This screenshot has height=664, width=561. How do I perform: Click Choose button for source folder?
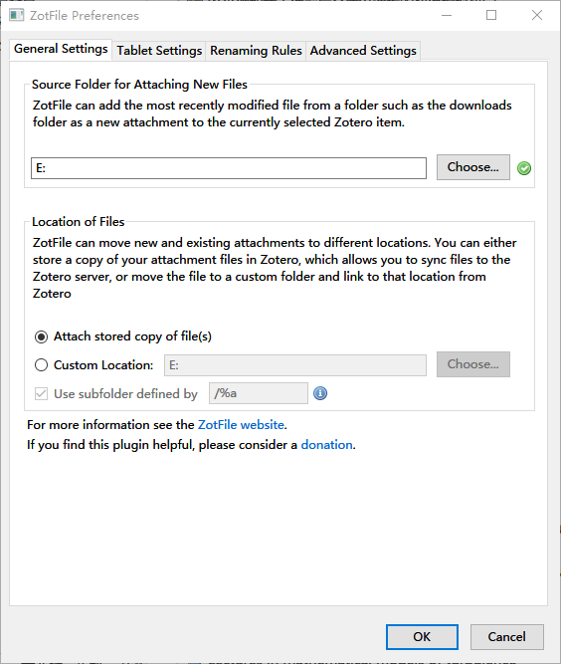pos(473,167)
